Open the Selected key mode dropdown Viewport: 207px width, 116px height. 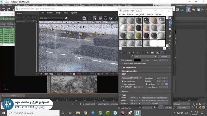pos(181,104)
